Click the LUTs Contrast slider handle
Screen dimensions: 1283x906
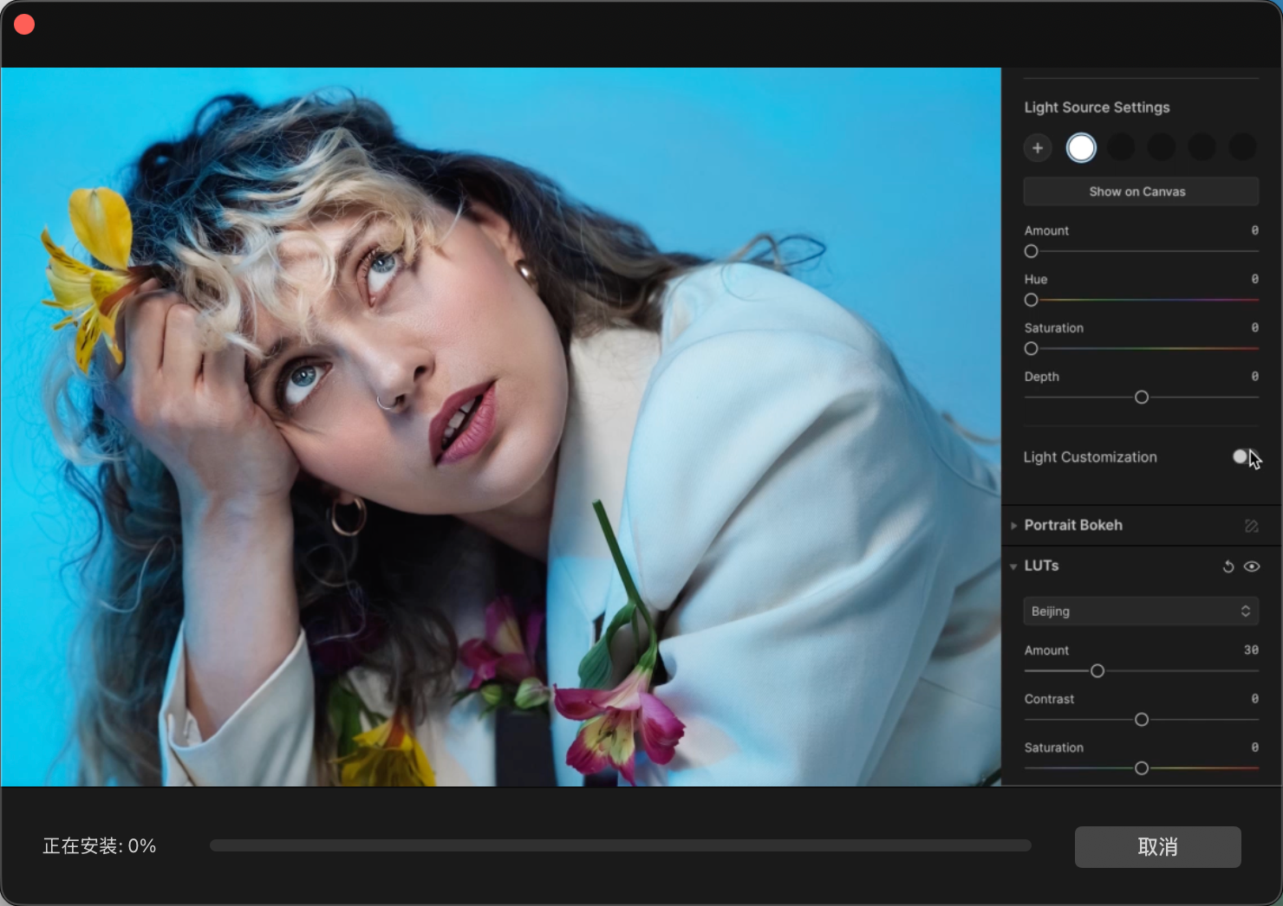pyautogui.click(x=1141, y=720)
